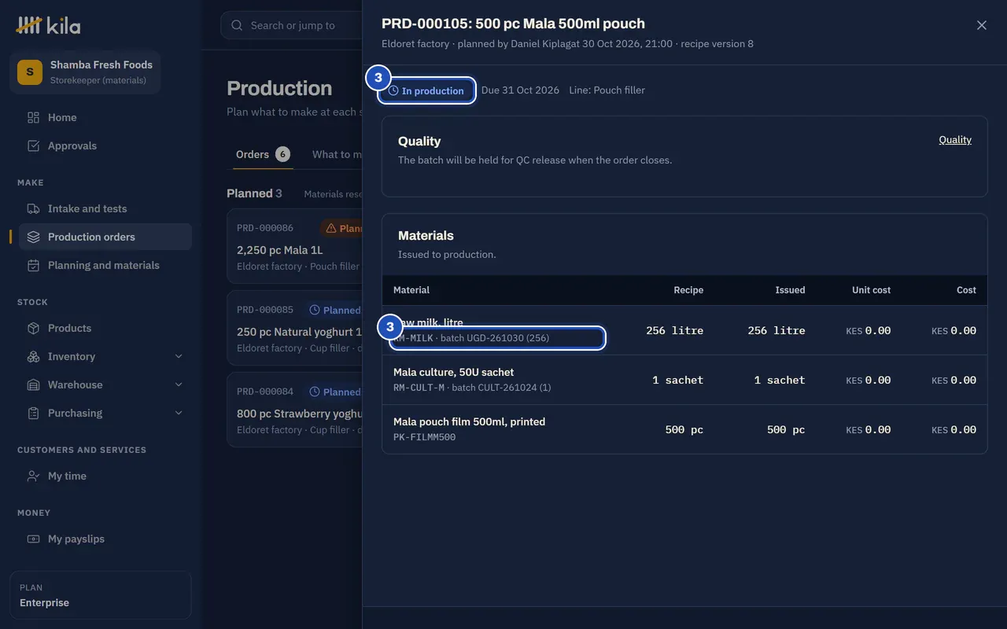Click the Mala pouch film 500ml, printed text
This screenshot has width=1007, height=629.
(x=469, y=421)
